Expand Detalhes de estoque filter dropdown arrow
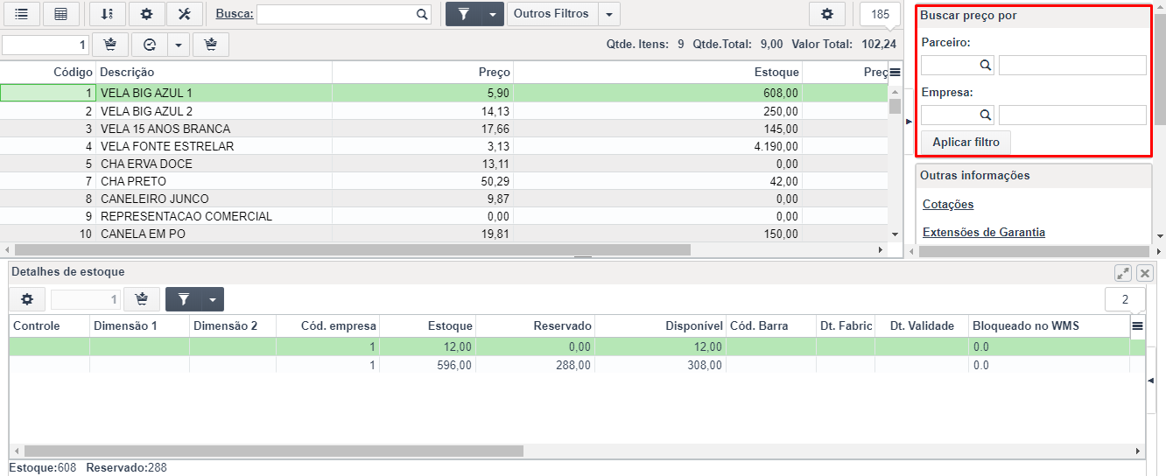Screen dimensions: 1166x476 click(x=213, y=299)
